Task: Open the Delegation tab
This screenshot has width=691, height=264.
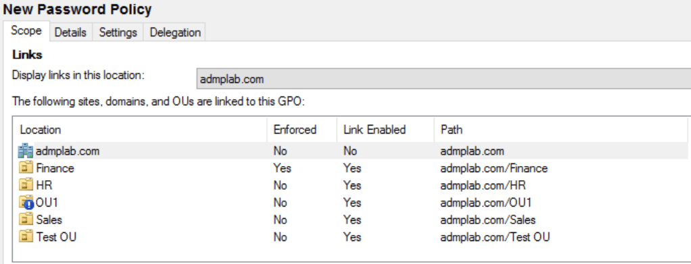Action: (175, 32)
